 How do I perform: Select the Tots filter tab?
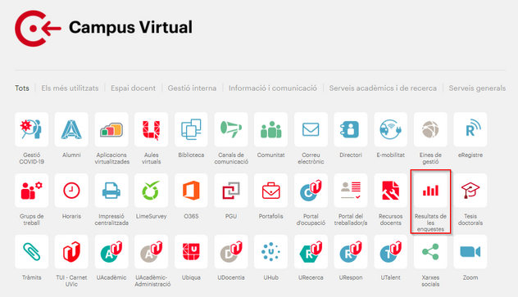(x=22, y=88)
